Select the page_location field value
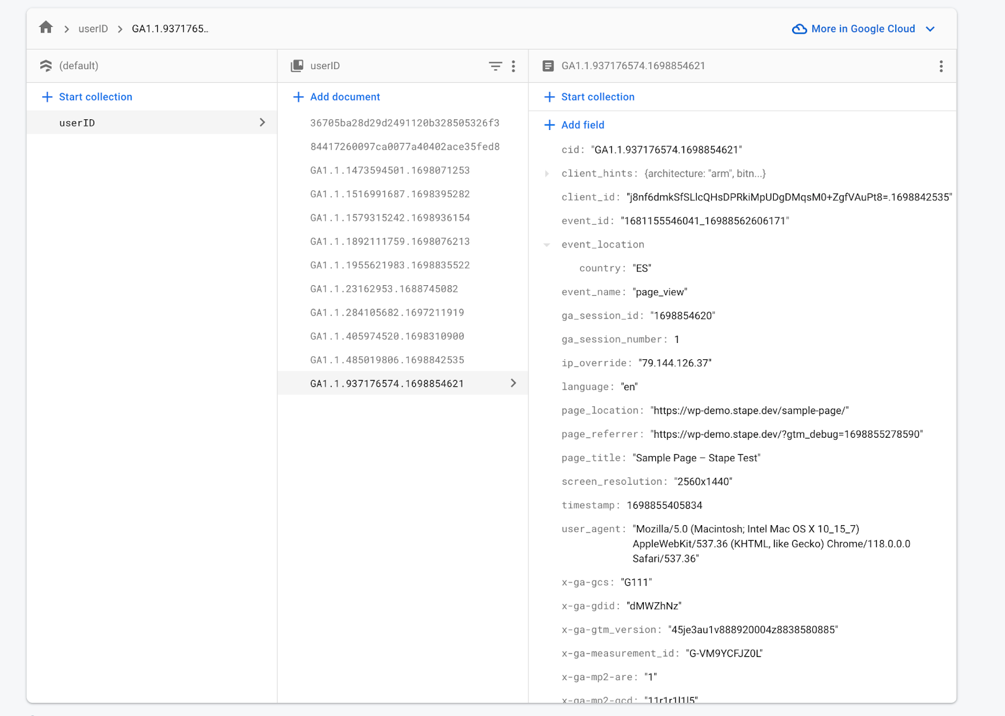Viewport: 1005px width, 716px height. [749, 411]
